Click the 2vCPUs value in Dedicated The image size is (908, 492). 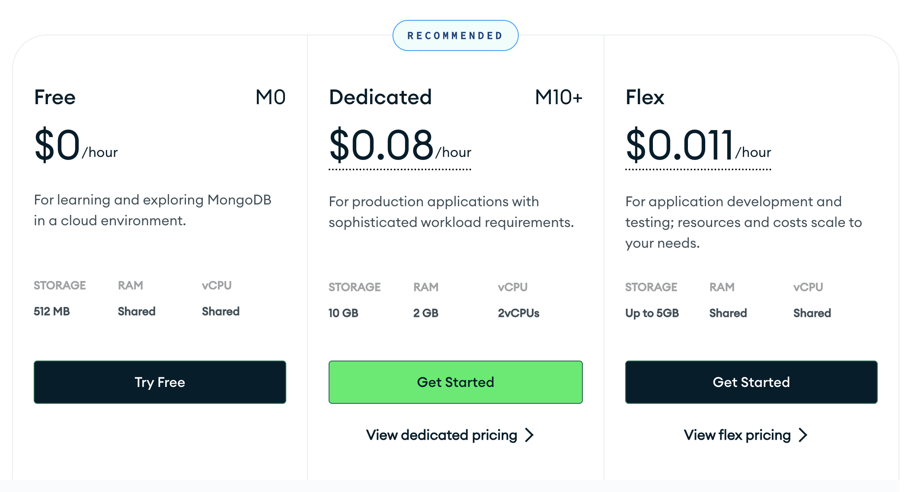pos(518,313)
